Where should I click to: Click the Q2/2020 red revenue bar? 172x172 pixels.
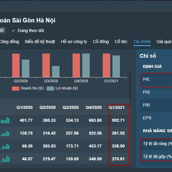(16, 65)
